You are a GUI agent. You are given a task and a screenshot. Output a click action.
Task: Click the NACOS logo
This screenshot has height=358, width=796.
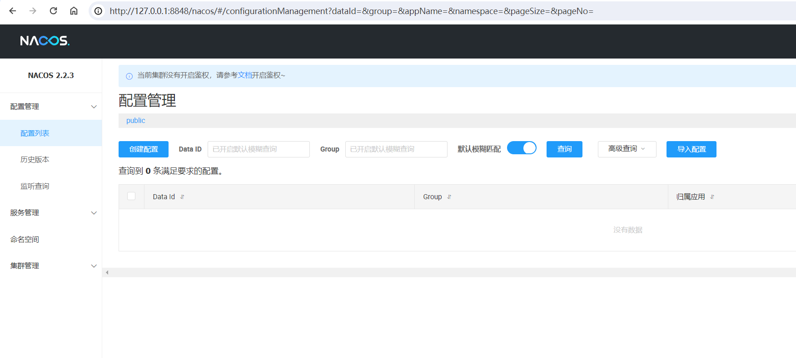point(45,41)
